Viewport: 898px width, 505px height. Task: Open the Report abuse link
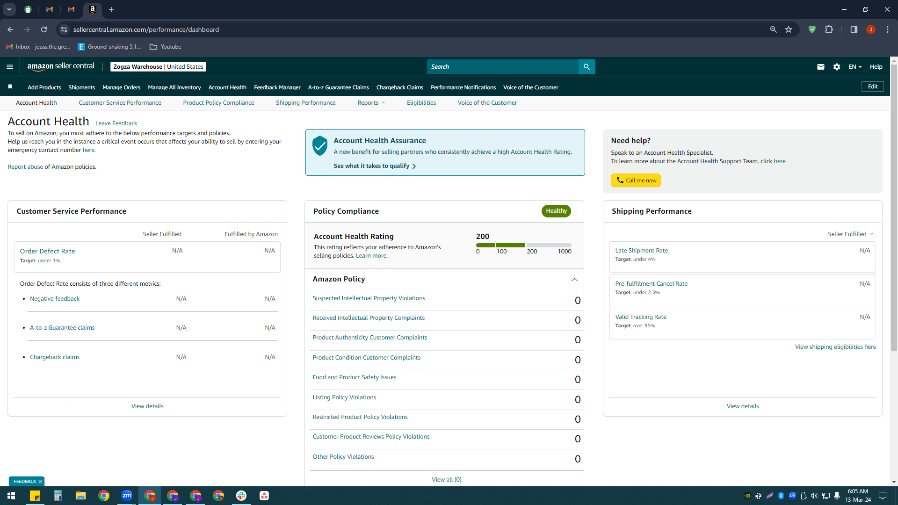(25, 167)
